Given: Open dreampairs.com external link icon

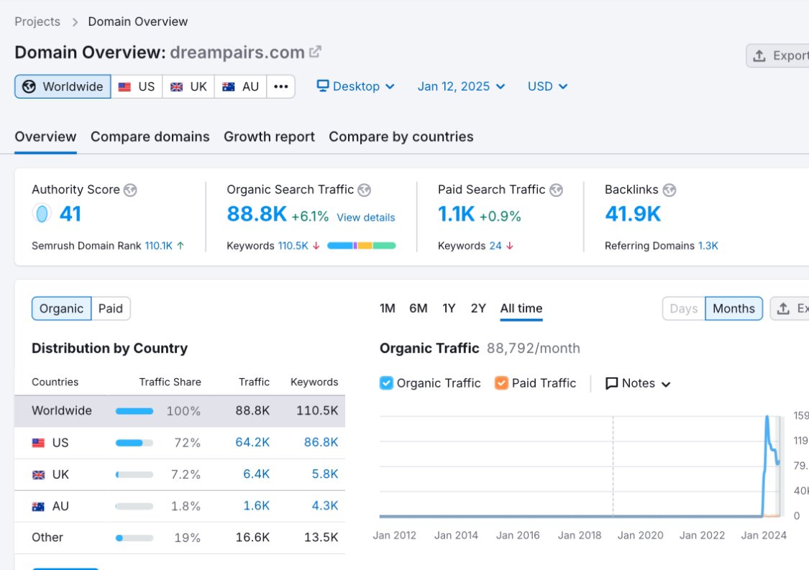Looking at the screenshot, I should pos(315,52).
